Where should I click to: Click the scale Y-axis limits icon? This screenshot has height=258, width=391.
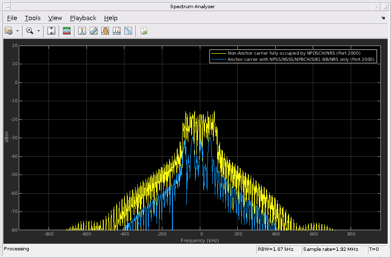(x=52, y=31)
